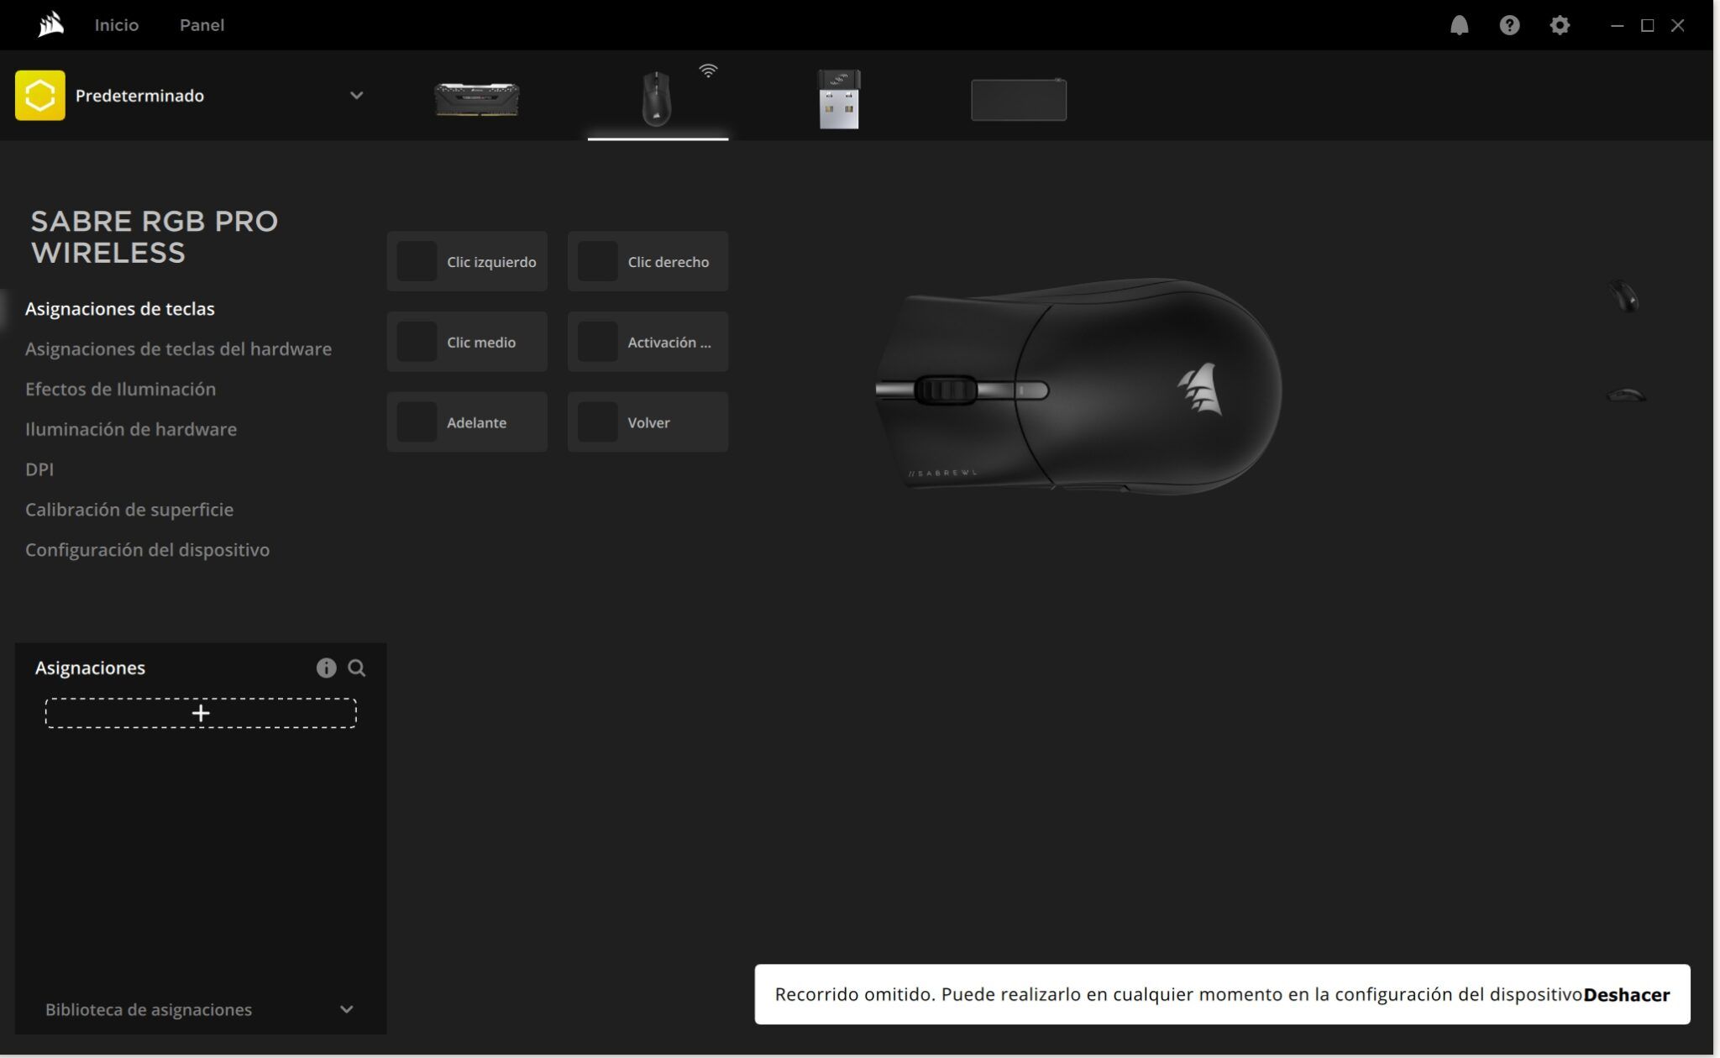
Task: Switch to the side mouse view thumbnail
Action: 1626,395
